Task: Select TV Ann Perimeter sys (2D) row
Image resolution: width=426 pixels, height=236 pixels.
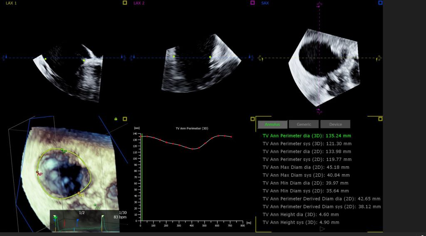Action: point(307,159)
